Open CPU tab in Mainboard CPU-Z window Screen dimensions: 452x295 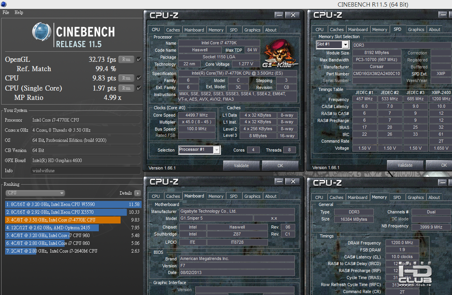tap(156, 196)
